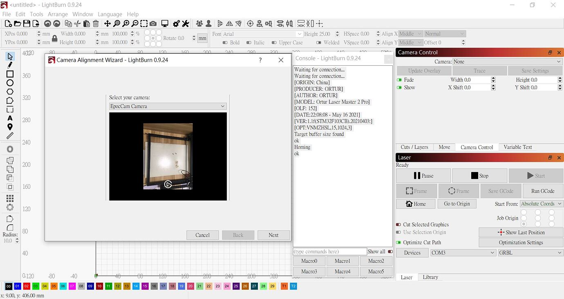Select red layer 02 color swatch
Screen dimensions: 564x299
tap(27, 286)
